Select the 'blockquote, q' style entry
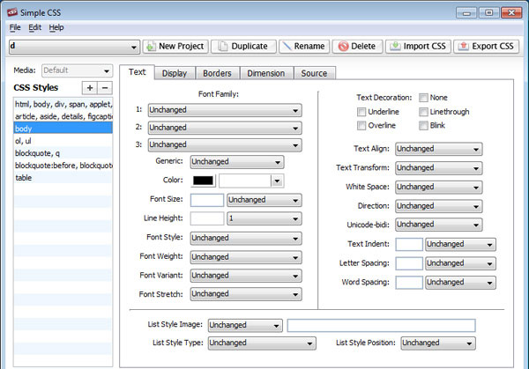This screenshot has width=529, height=369. [x=63, y=153]
